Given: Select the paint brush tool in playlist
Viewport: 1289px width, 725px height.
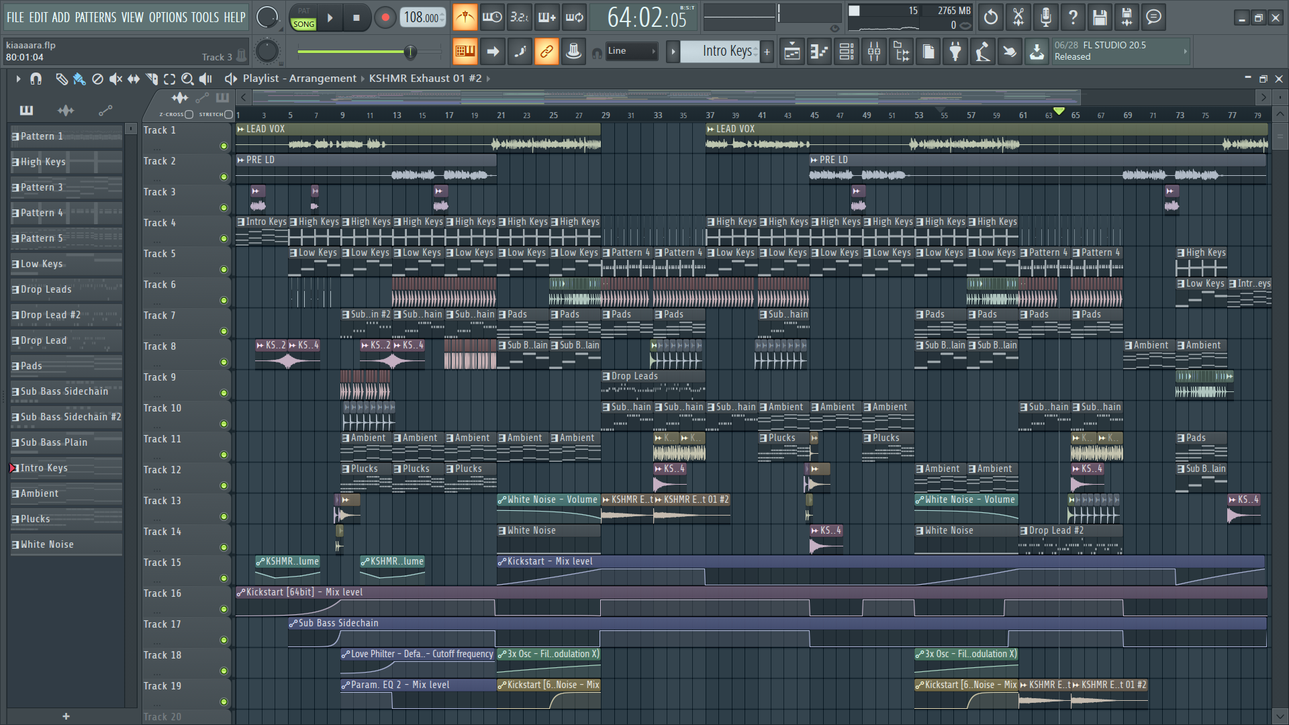Looking at the screenshot, I should coord(79,79).
